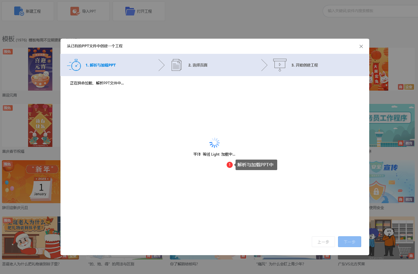Click the document icon of step 2
This screenshot has width=418, height=274.
click(176, 65)
